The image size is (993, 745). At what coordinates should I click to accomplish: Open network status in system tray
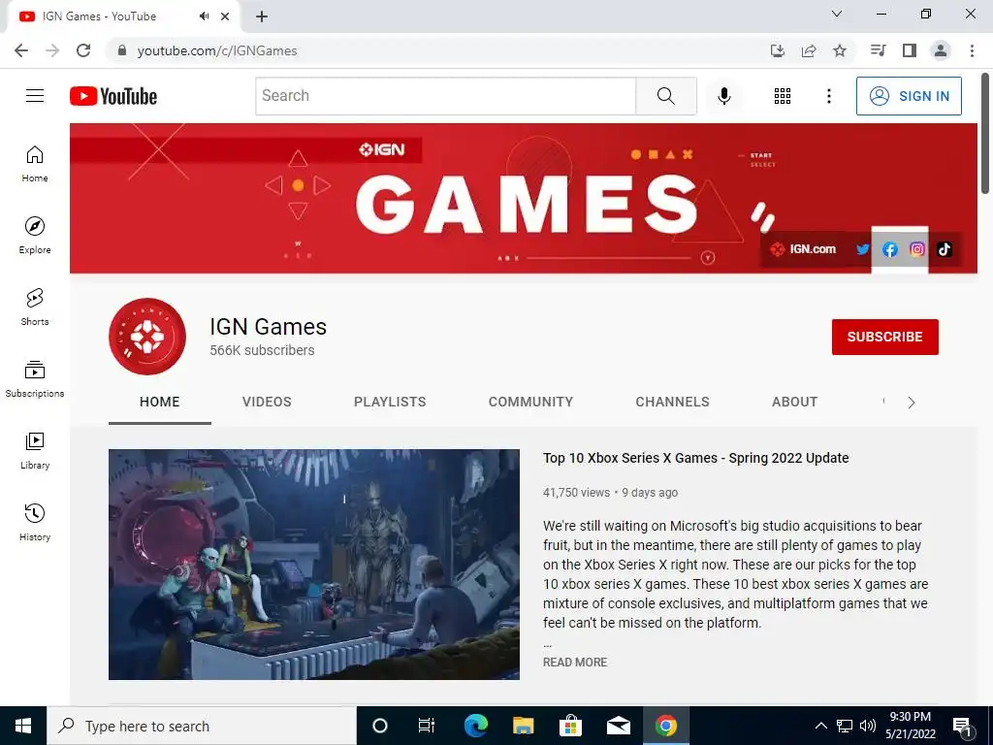coord(845,726)
